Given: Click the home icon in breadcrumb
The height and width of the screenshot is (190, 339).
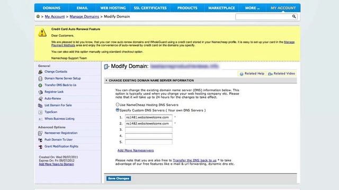Looking at the screenshot, I should point(38,16).
